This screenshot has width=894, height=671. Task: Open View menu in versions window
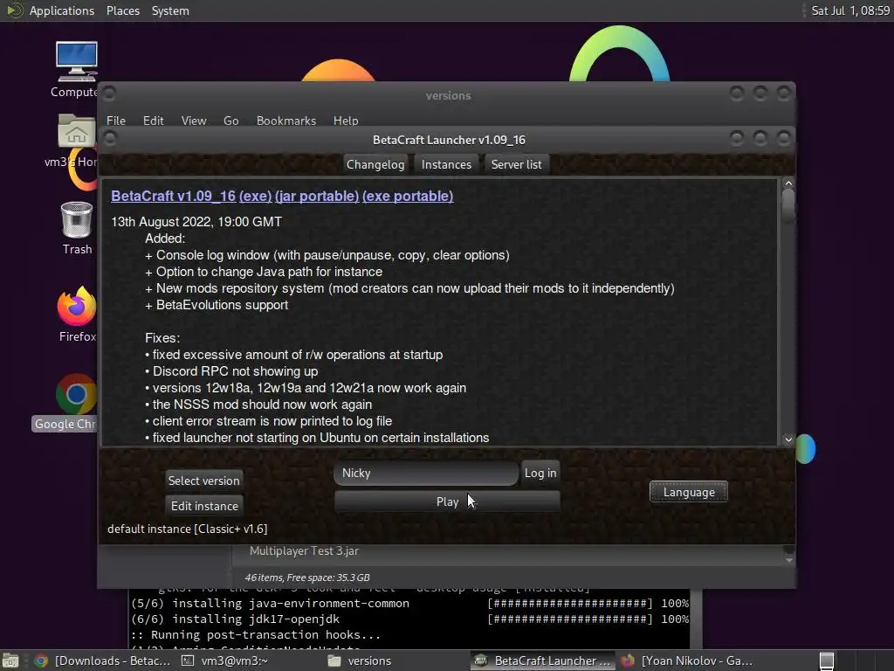point(194,121)
